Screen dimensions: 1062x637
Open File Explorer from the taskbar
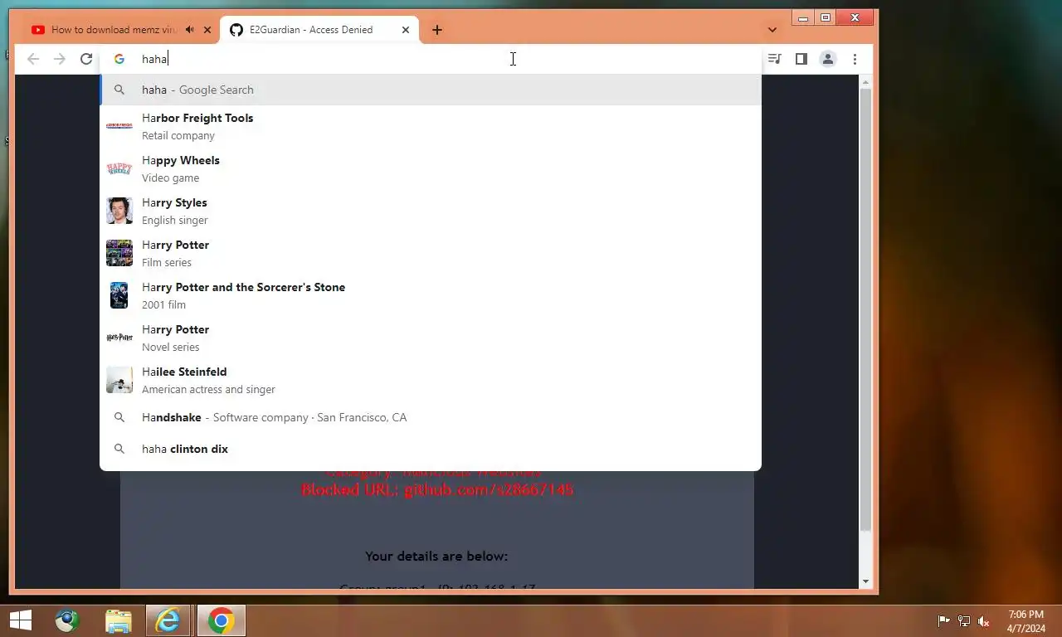point(118,620)
